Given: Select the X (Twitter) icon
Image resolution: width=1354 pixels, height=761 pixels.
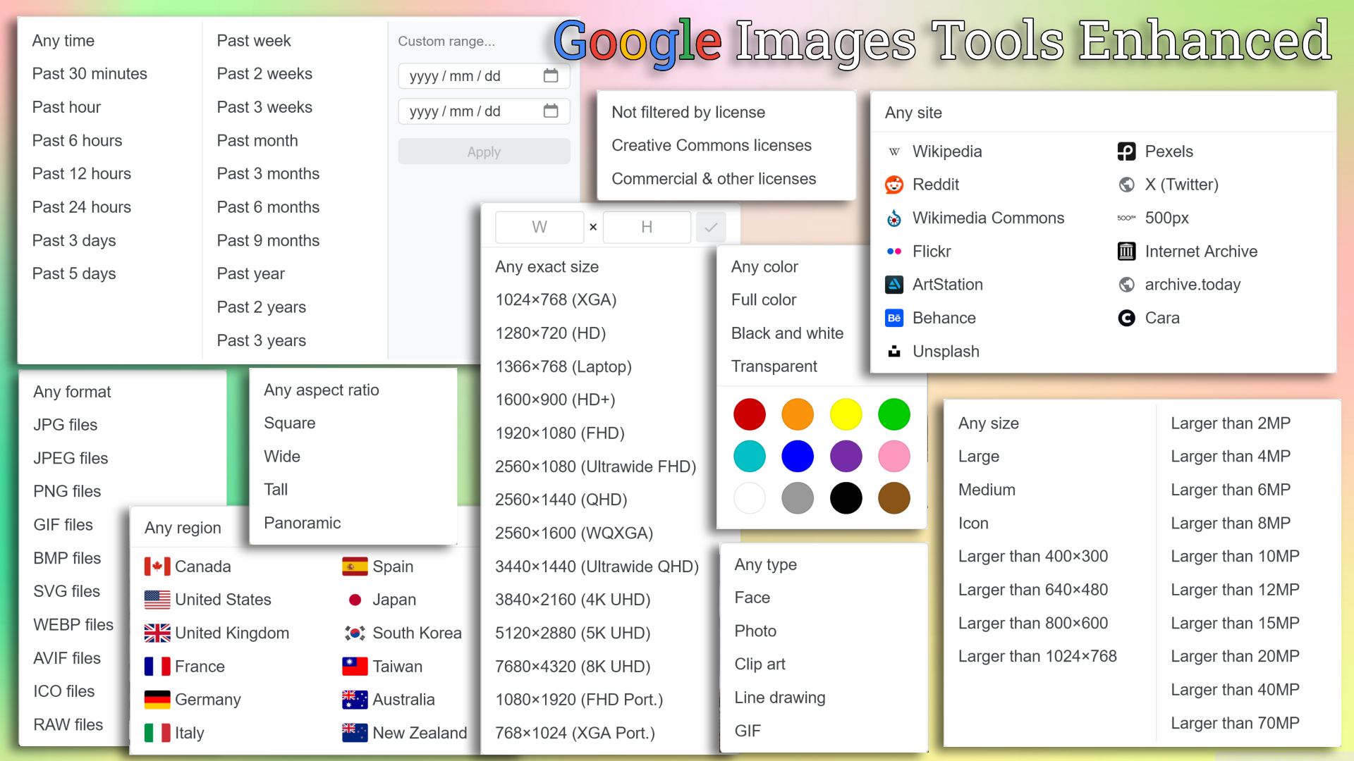Looking at the screenshot, I should coord(1126,185).
